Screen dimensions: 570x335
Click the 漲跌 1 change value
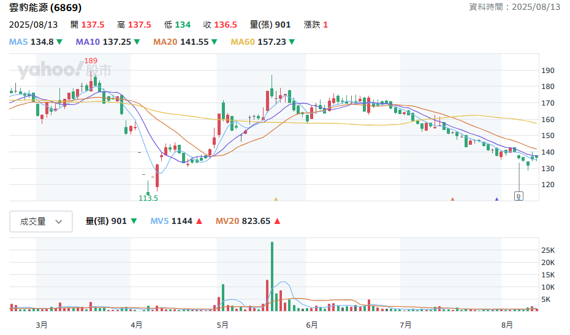pyautogui.click(x=316, y=25)
